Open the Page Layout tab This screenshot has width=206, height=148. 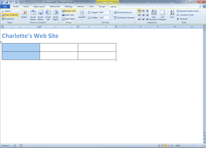(x=39, y=6)
